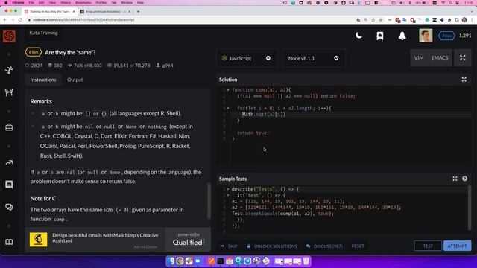Screen dimensions: 477x268
Task: Open the Discussions speech bubbles icon
Action: point(9,207)
